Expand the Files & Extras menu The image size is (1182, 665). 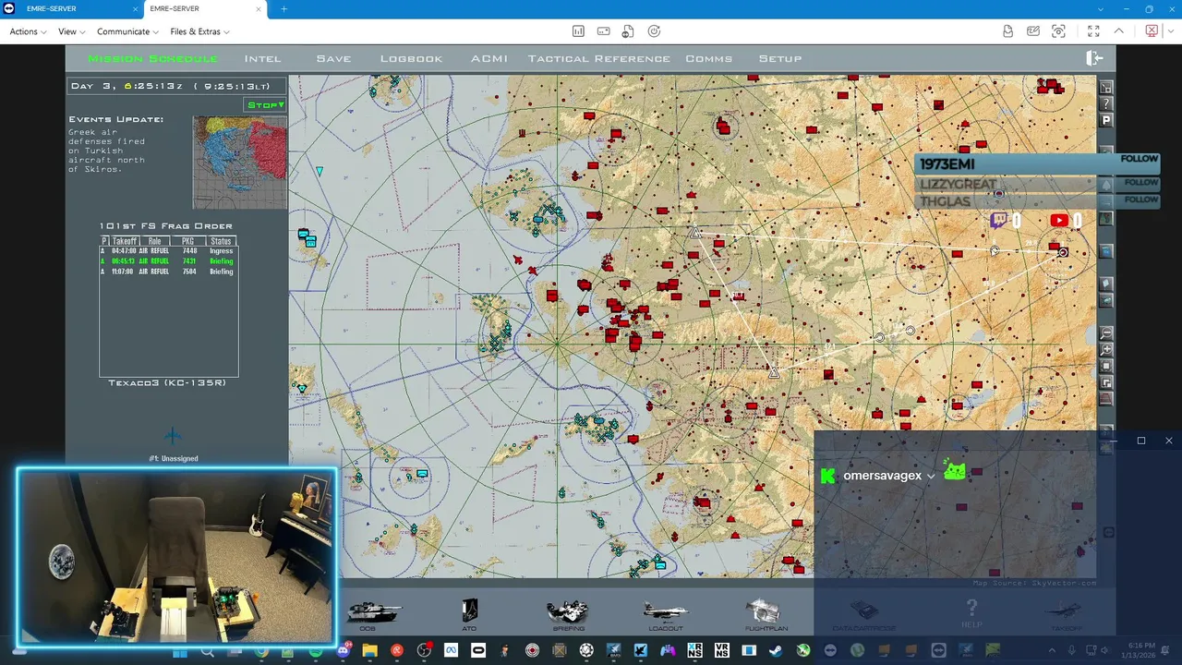tap(199, 31)
